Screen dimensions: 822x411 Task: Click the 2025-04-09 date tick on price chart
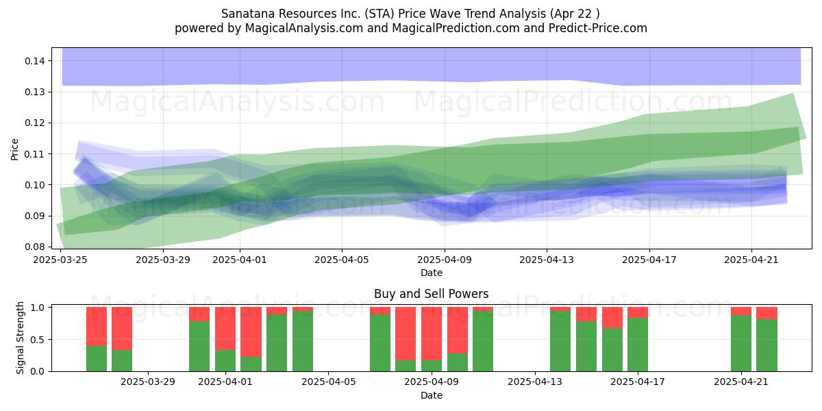[x=445, y=260]
